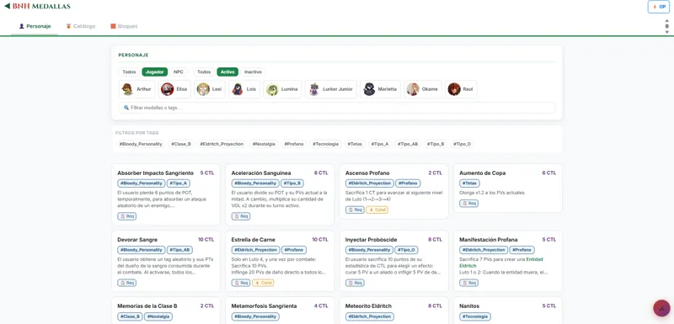Filter by #Nostalgia tag in tag filters
The height and width of the screenshot is (324, 674).
coord(264,144)
